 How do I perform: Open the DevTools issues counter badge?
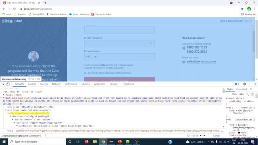(237, 84)
